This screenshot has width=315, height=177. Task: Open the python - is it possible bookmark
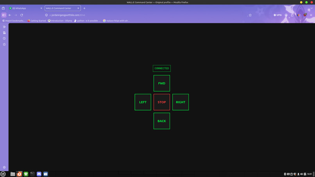(87, 21)
